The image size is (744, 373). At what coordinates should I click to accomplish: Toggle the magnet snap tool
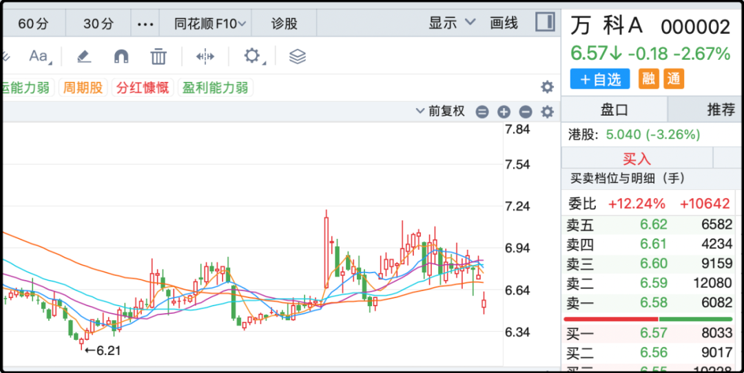click(121, 56)
